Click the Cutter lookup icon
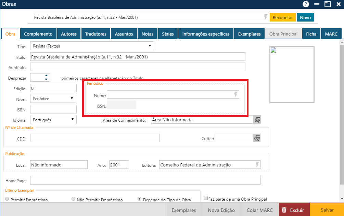This screenshot has height=216, width=344. click(257, 138)
